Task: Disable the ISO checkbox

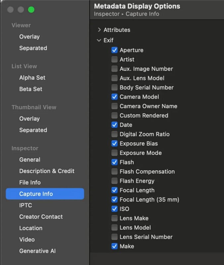Action: (x=114, y=209)
